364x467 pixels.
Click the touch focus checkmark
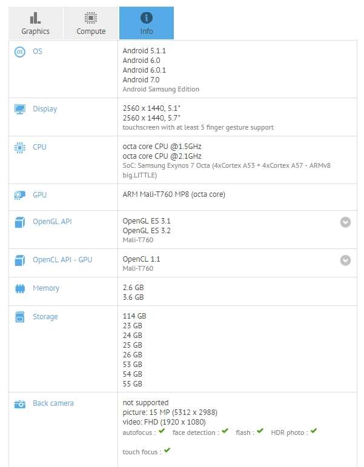(167, 450)
